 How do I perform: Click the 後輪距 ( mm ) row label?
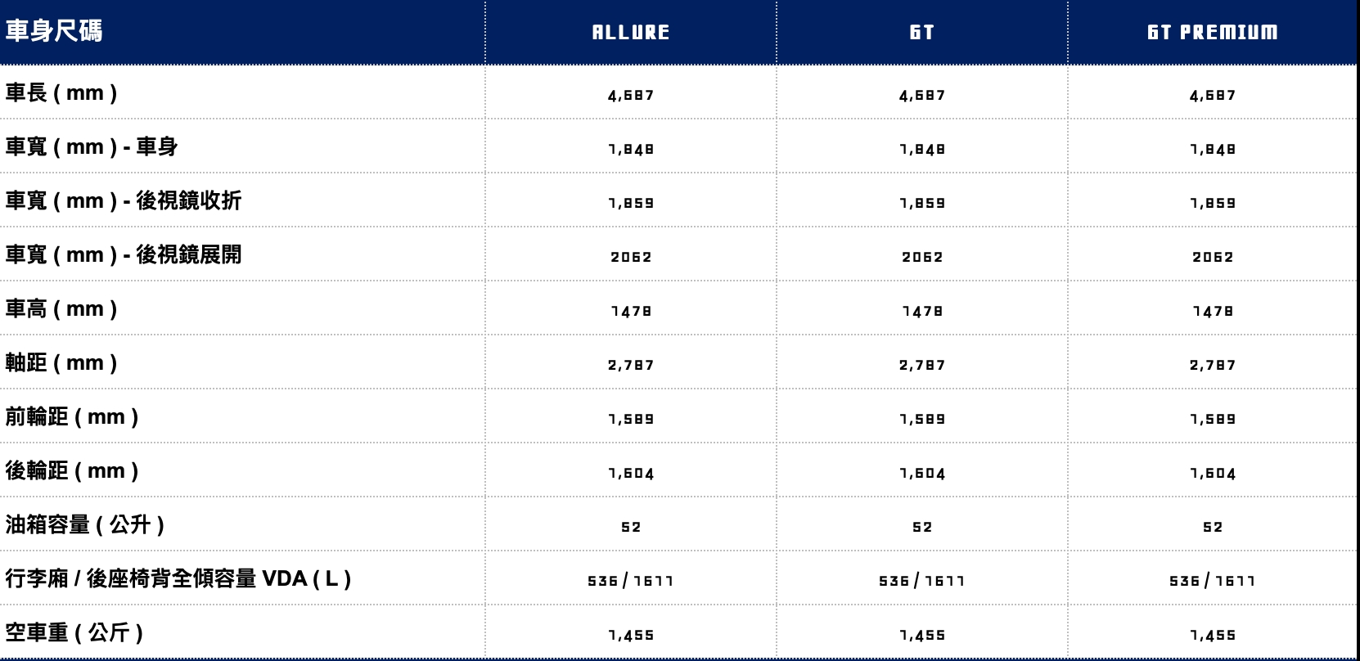(x=72, y=470)
